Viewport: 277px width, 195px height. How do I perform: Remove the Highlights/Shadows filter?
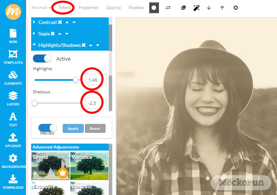[83, 45]
